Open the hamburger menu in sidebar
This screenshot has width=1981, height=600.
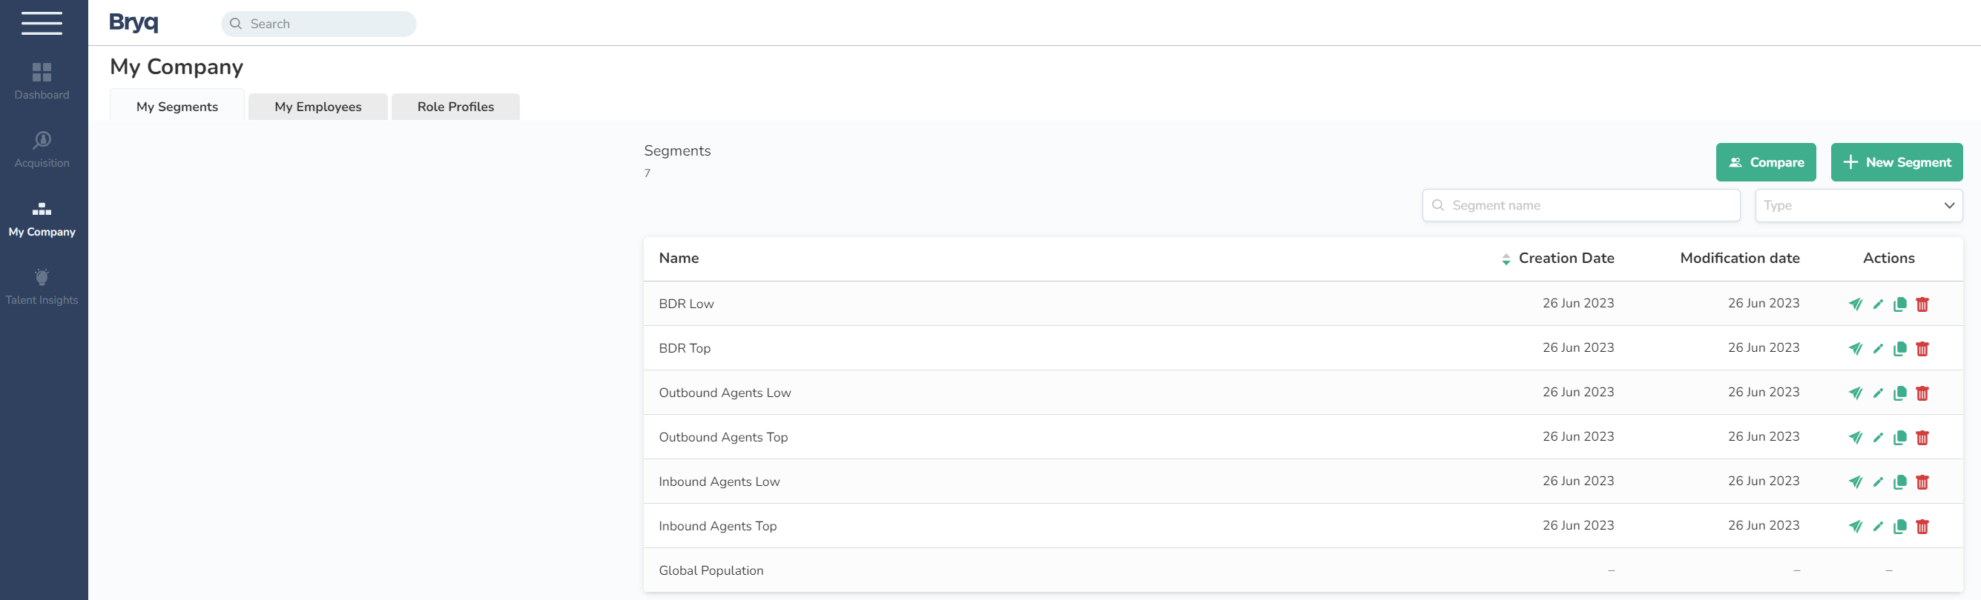(x=42, y=23)
